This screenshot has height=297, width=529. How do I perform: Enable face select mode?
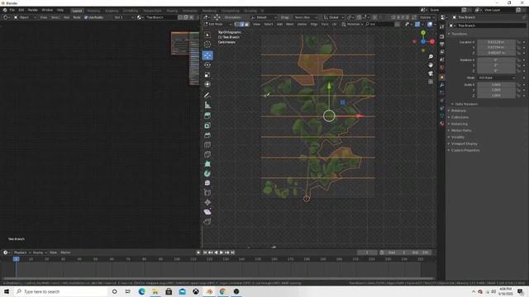(246, 24)
